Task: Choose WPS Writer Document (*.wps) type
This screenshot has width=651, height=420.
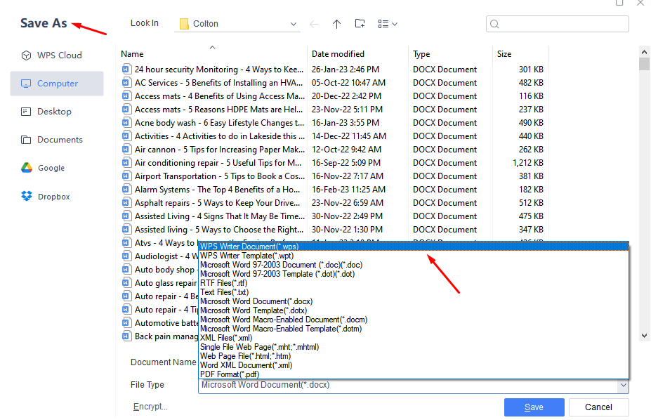Action: point(414,247)
